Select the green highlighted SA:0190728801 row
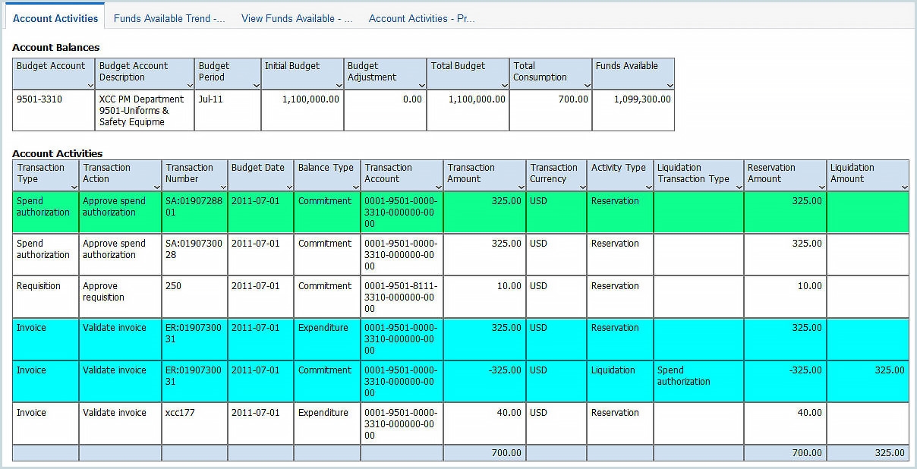The height and width of the screenshot is (469, 917). click(x=194, y=207)
